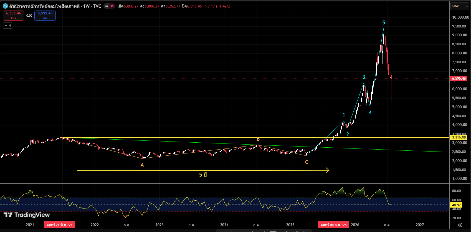Select the cyan wave label 2
471x232 pixels.
tap(348, 135)
